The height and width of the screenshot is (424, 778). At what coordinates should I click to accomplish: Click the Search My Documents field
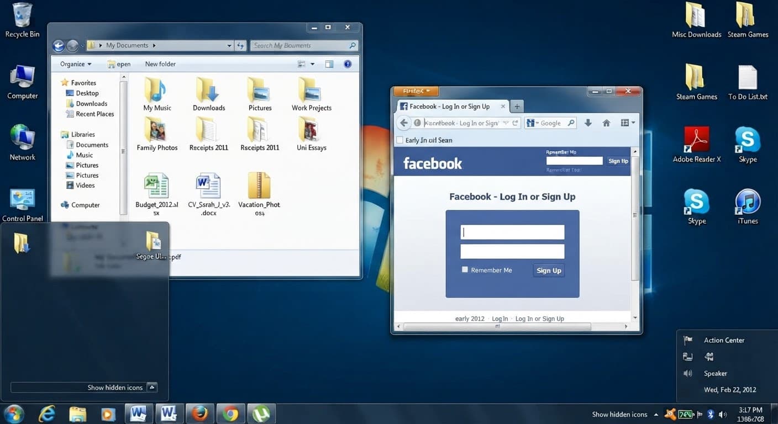click(304, 45)
